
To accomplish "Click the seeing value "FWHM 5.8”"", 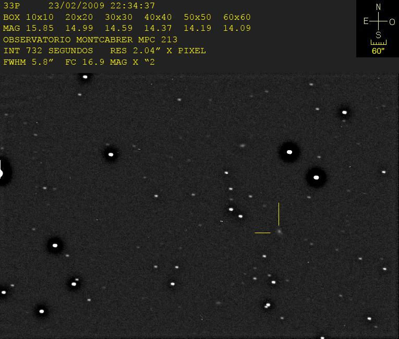I will tap(28, 62).
